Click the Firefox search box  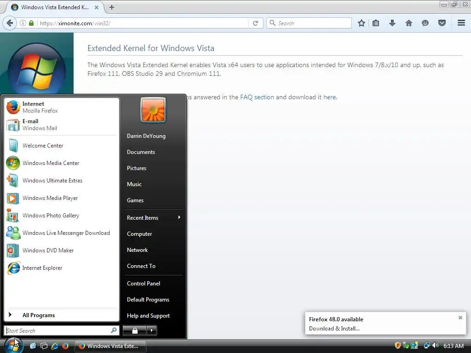coord(309,23)
